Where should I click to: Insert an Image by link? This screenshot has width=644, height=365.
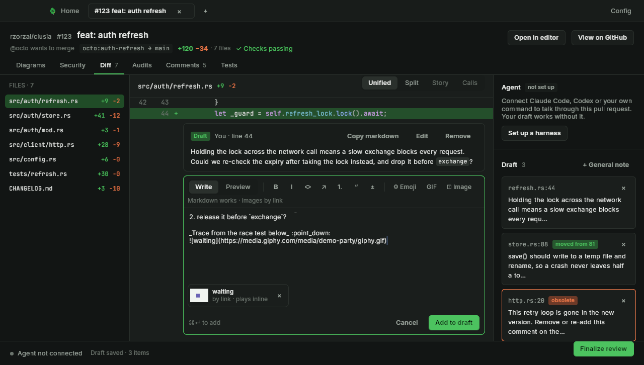tap(459, 187)
